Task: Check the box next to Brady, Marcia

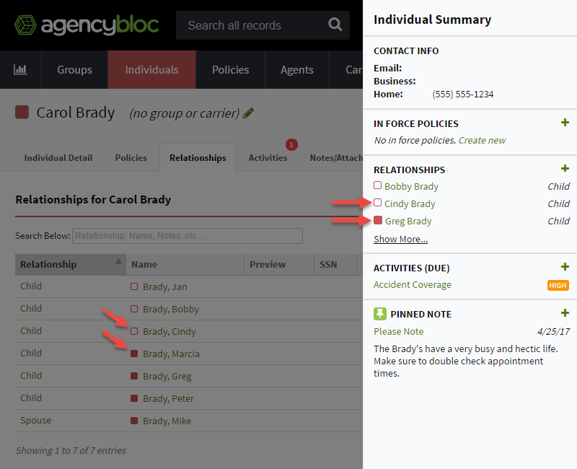Action: click(136, 353)
